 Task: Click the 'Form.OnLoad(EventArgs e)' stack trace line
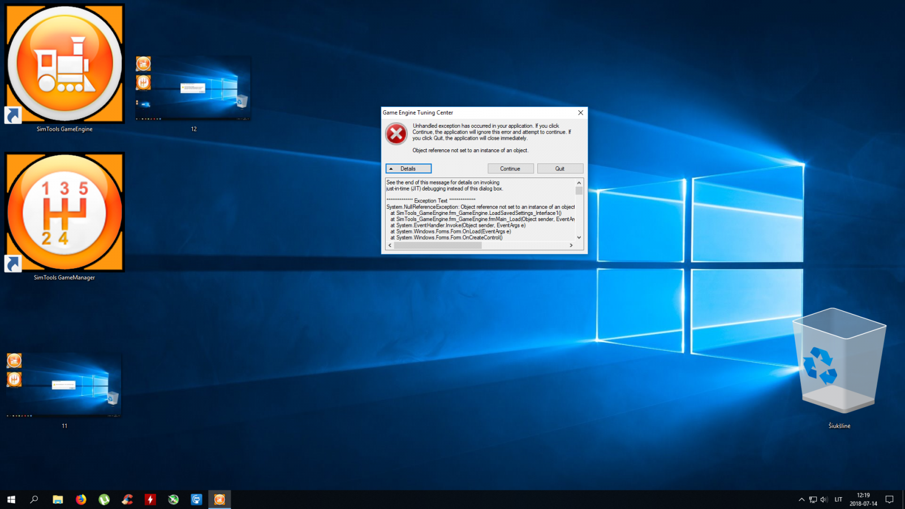point(451,231)
